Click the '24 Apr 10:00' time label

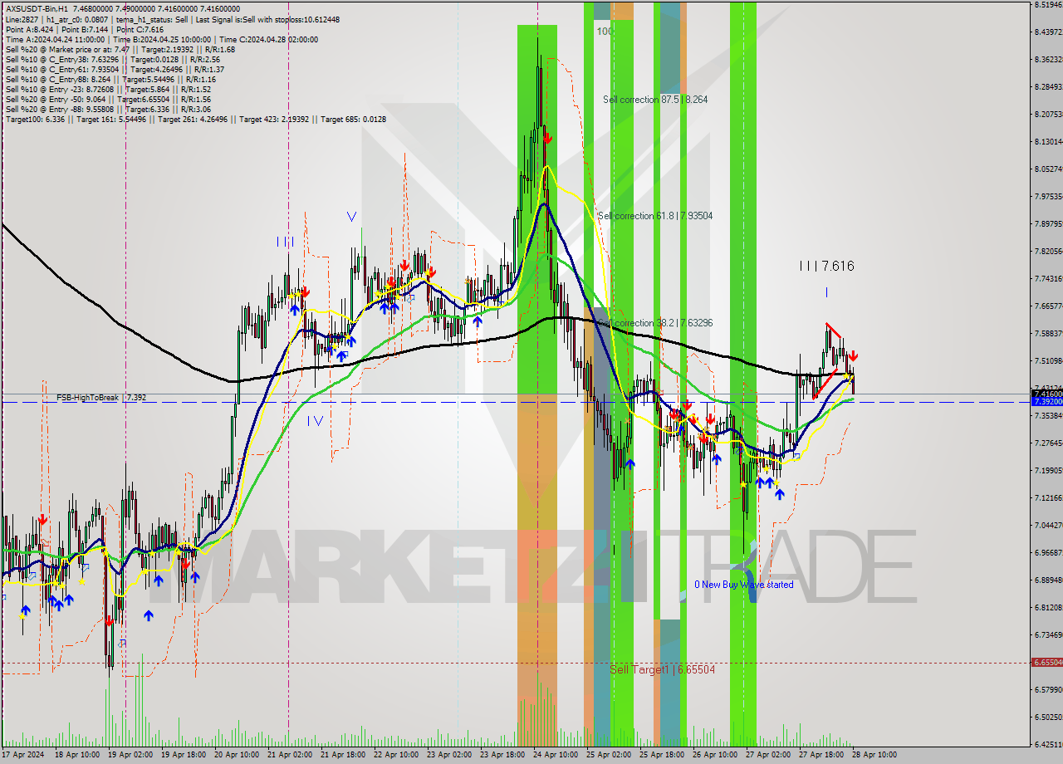pyautogui.click(x=556, y=755)
